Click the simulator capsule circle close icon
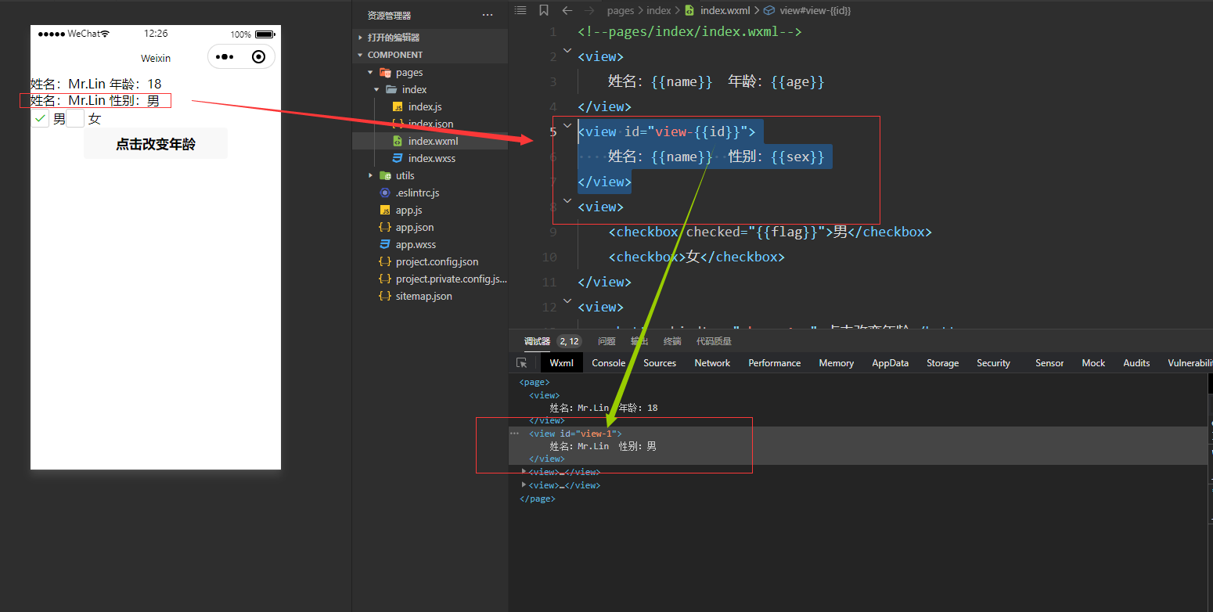Viewport: 1213px width, 612px height. point(259,57)
